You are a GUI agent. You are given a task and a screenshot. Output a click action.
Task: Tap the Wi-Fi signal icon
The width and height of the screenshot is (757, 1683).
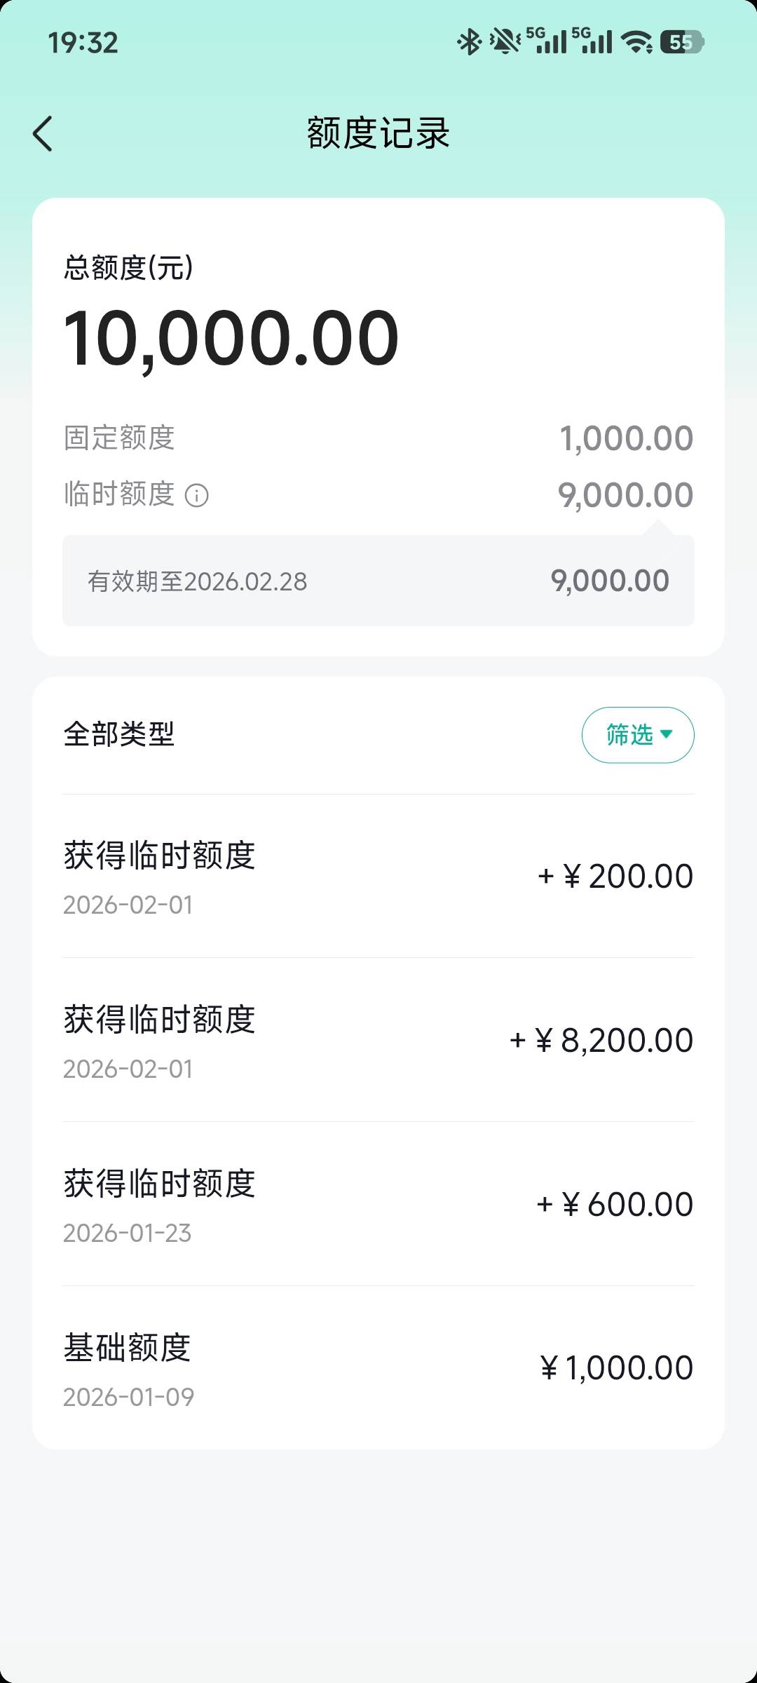point(637,42)
